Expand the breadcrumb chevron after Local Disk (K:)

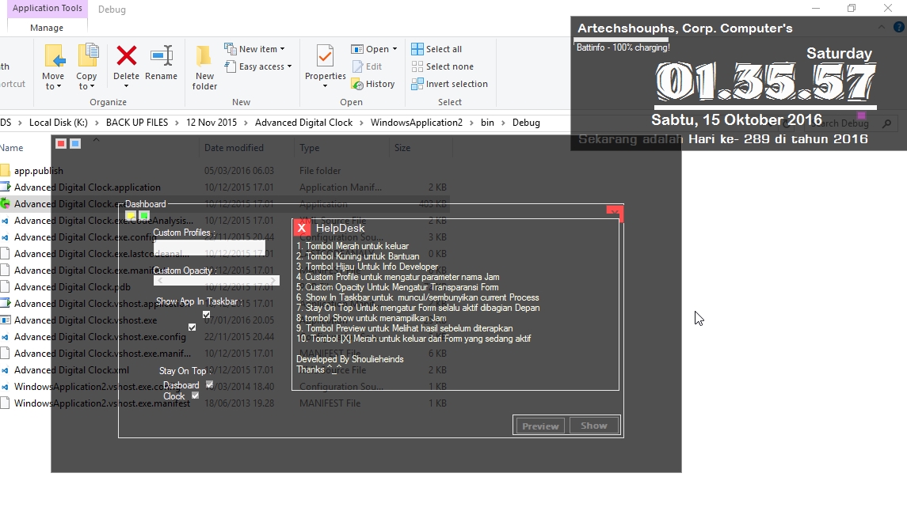point(97,123)
